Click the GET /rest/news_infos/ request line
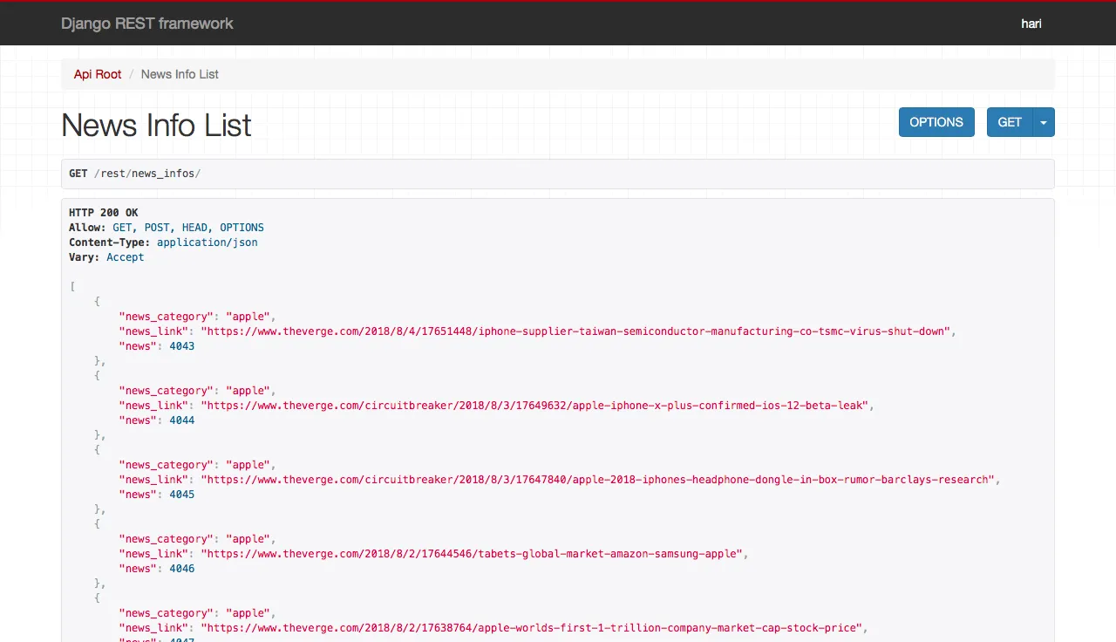1116x642 pixels. 558,174
